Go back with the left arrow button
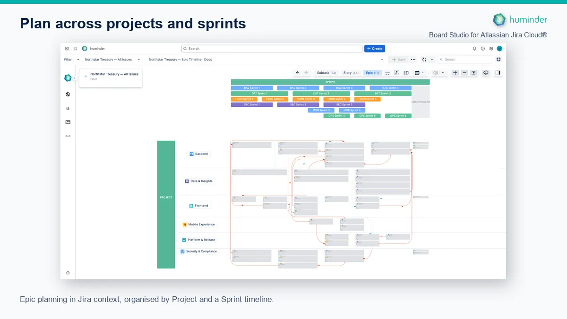This screenshot has height=319, width=567. [298, 73]
